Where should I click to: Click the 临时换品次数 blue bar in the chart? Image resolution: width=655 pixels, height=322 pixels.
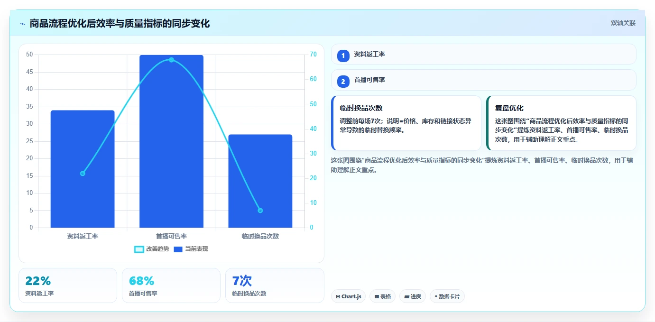[x=260, y=181]
